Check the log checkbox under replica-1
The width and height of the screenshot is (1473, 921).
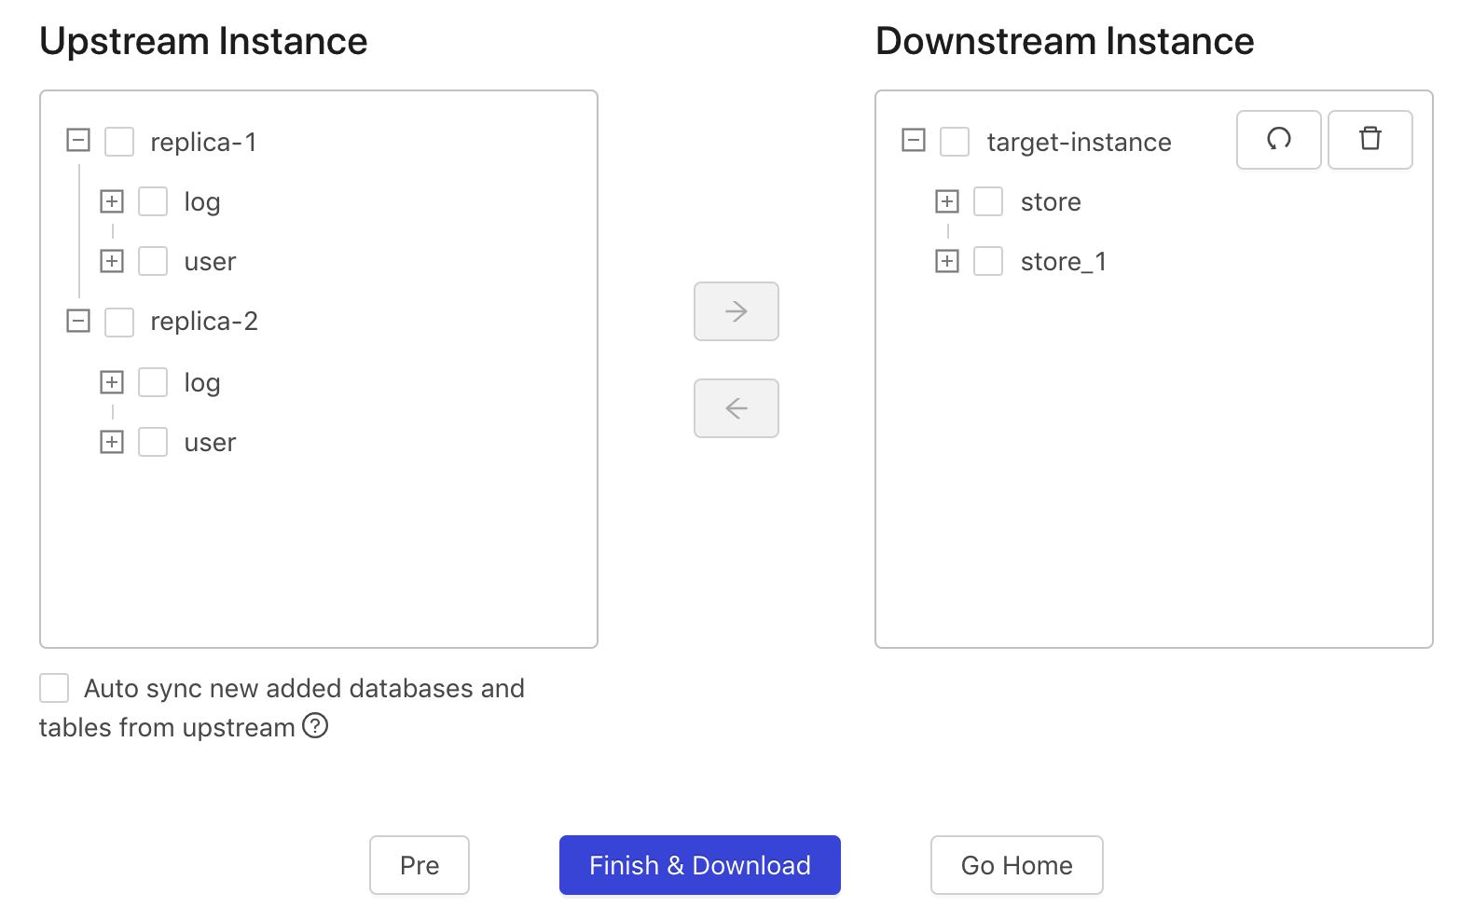tap(153, 201)
